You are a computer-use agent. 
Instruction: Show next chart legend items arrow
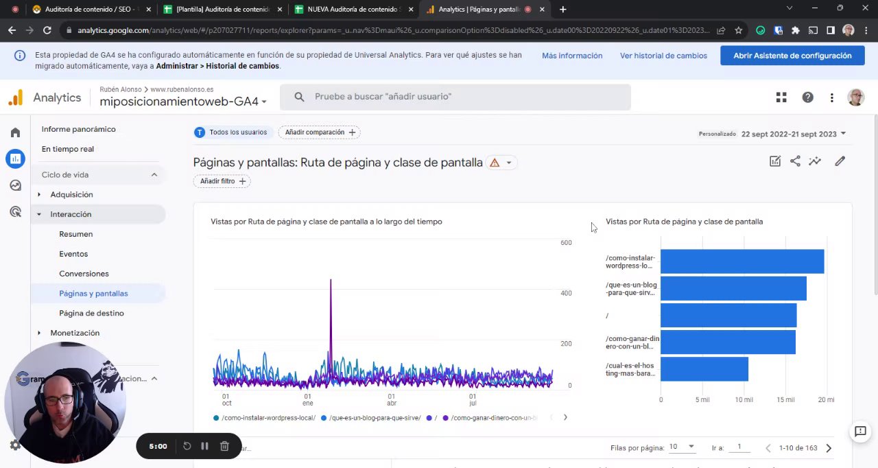(x=565, y=417)
